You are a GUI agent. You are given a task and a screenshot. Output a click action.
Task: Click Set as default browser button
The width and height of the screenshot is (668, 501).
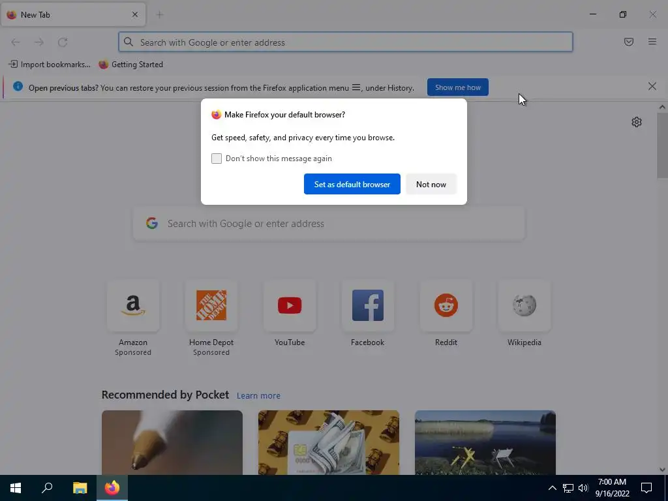click(x=352, y=184)
